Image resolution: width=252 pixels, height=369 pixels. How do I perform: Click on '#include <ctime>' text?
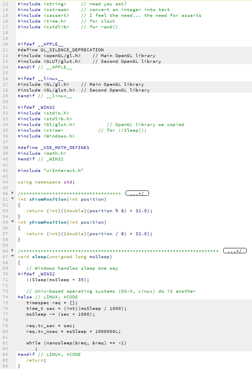(41, 131)
